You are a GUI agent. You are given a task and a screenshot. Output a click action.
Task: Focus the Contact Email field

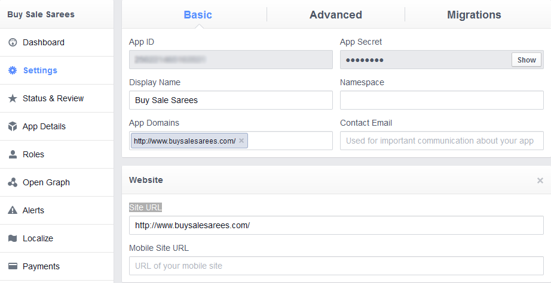pyautogui.click(x=442, y=141)
